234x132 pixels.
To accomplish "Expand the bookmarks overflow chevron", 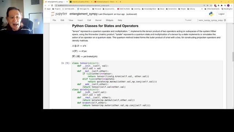I will (202, 9).
